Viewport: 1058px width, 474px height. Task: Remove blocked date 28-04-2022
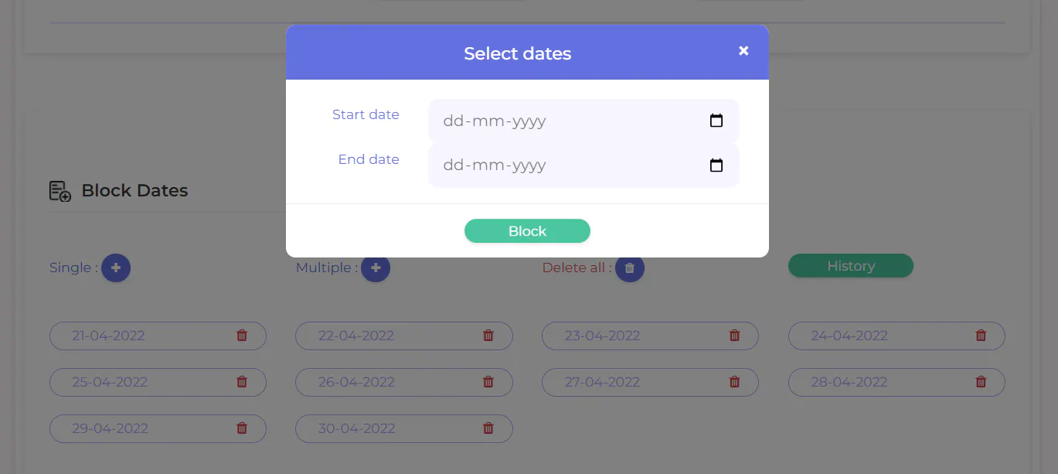[x=981, y=382]
